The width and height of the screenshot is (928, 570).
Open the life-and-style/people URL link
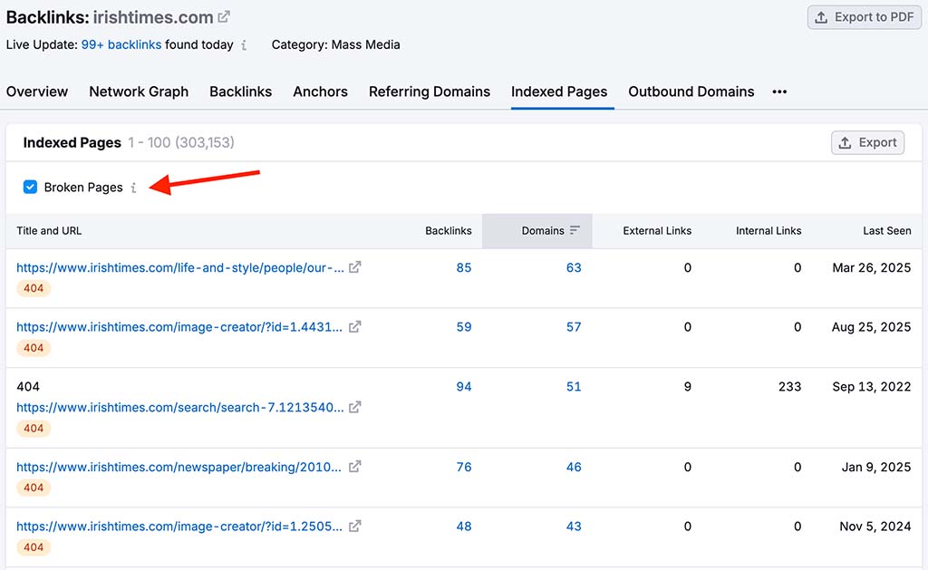180,267
